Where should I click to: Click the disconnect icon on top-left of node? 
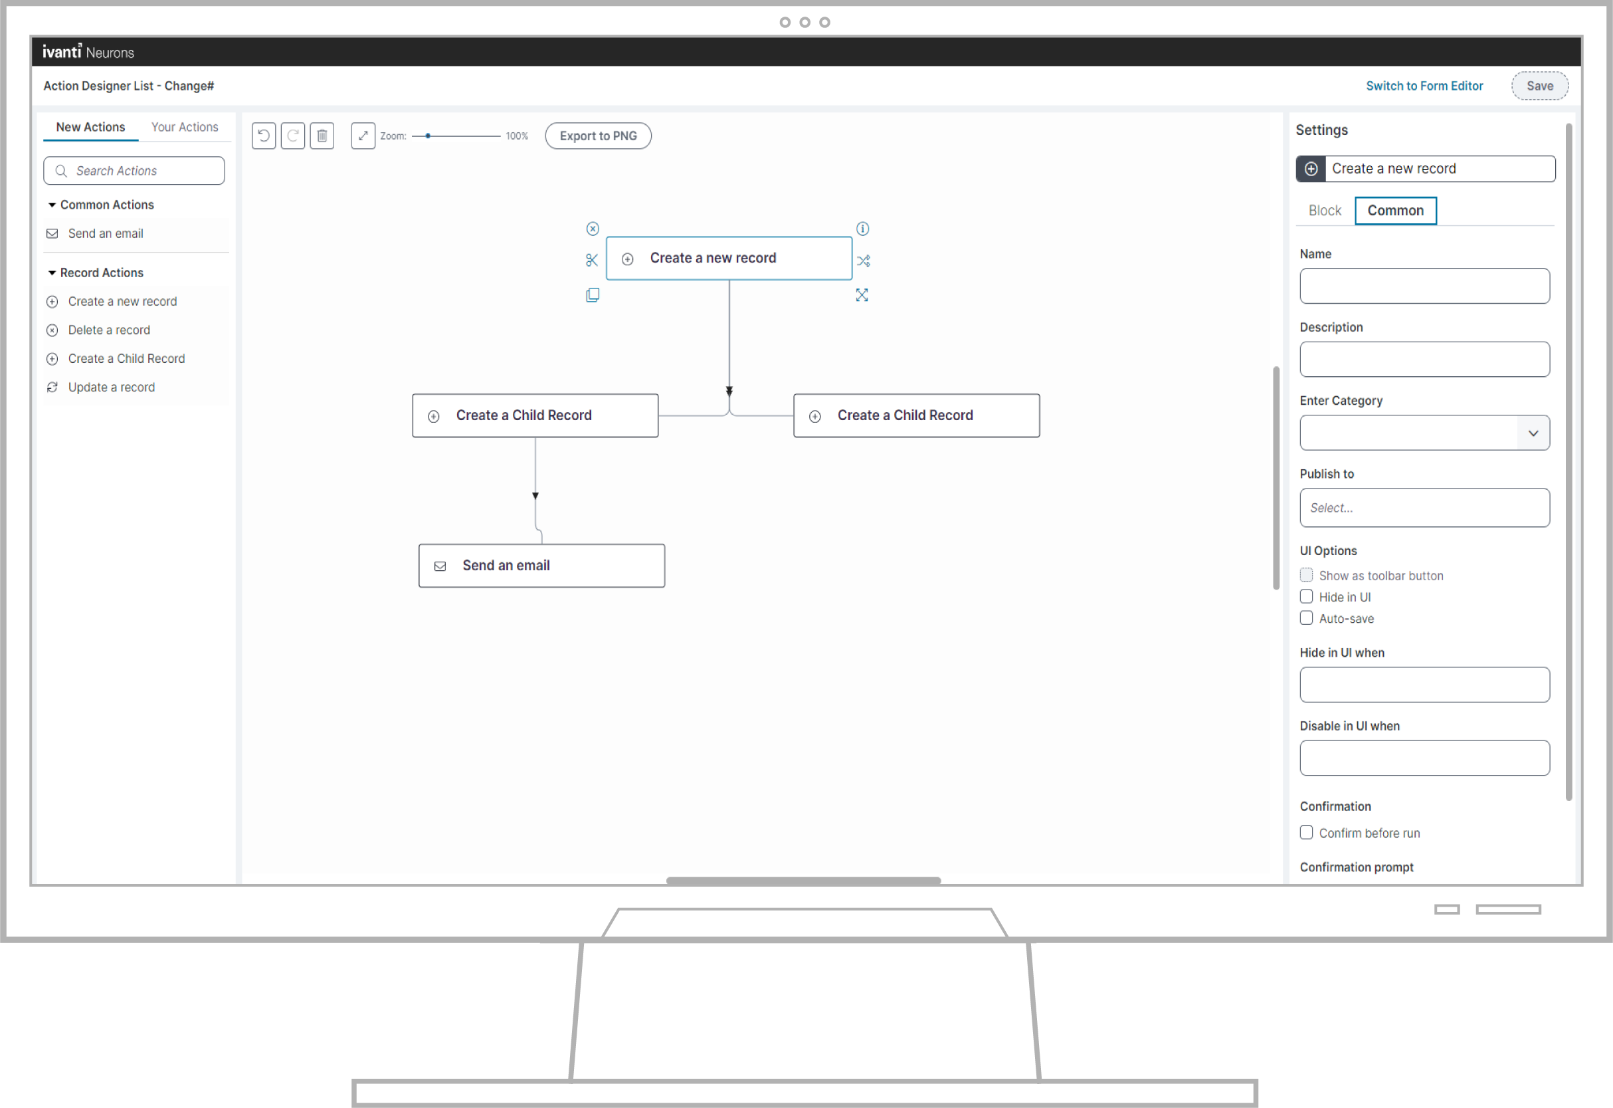[593, 228]
